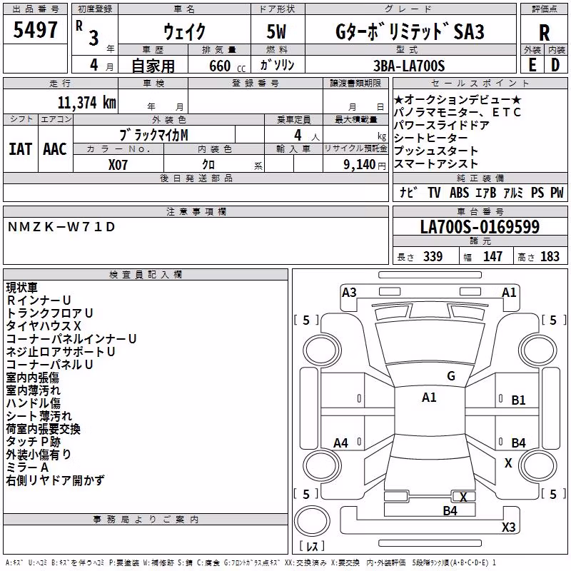571x571 pixels.
Task: Click note text NMZK-W71D
Action: (61, 227)
